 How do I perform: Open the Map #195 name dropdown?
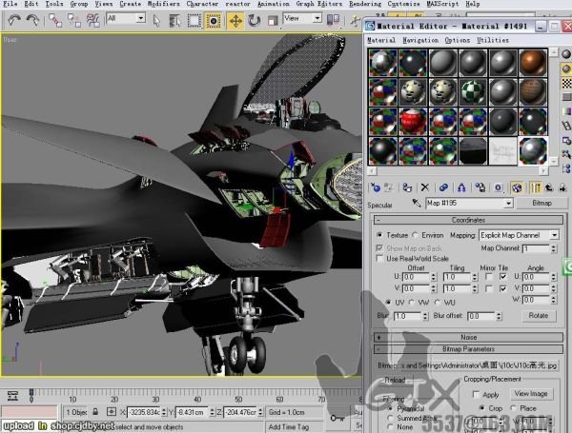click(508, 204)
